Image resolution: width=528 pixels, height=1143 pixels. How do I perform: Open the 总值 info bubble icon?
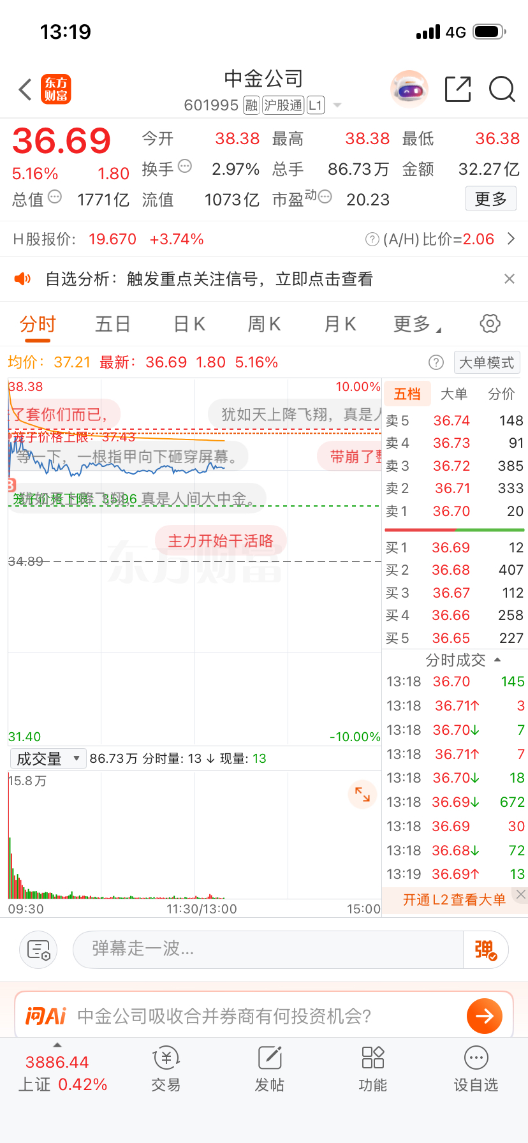[55, 196]
